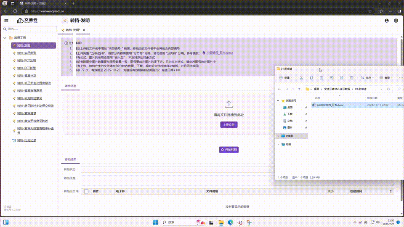Image resolution: width=404 pixels, height=227 pixels.
Task: Switch to the 转档-发明 page tab
Action: 73,30
